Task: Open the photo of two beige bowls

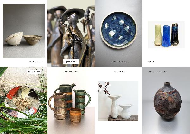Action: click(x=24, y=31)
